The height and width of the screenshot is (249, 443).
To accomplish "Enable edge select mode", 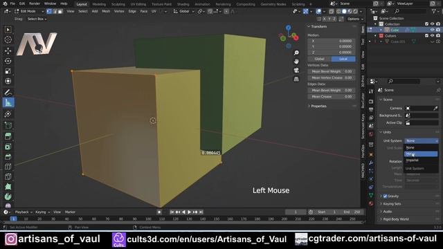I will pyautogui.click(x=55, y=11).
